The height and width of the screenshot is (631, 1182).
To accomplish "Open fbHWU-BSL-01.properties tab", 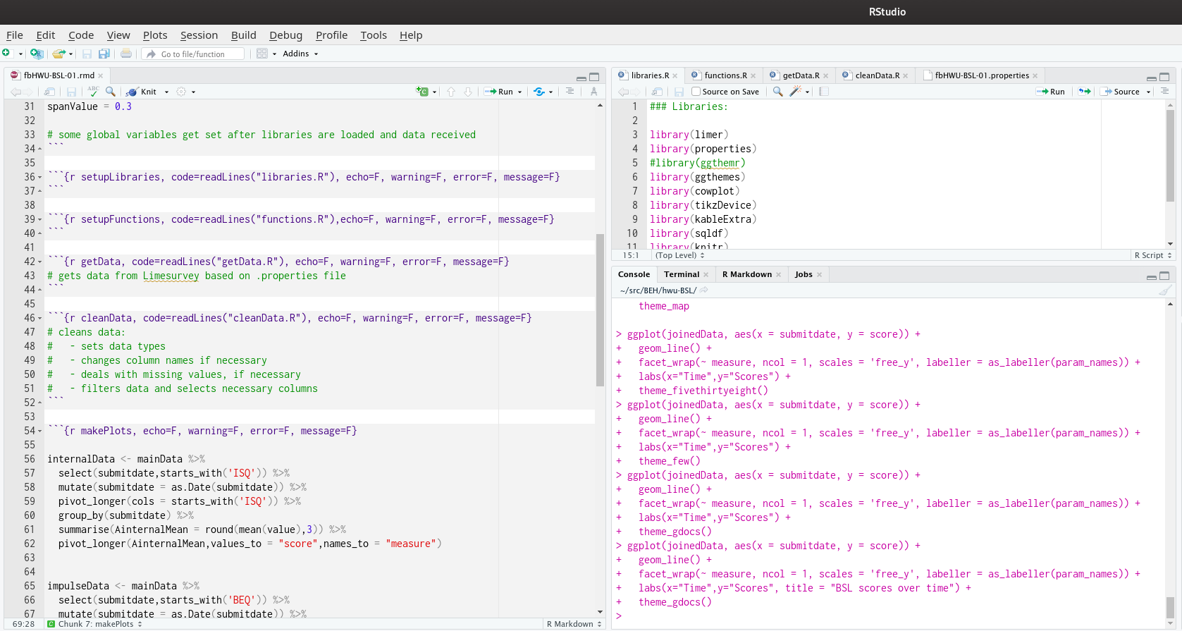I will [x=982, y=75].
